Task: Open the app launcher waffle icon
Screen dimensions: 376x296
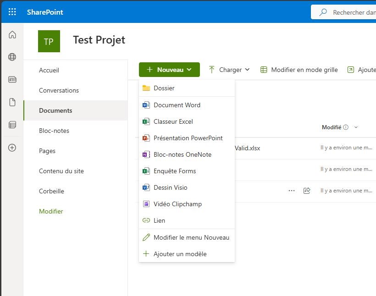Action: tap(12, 12)
